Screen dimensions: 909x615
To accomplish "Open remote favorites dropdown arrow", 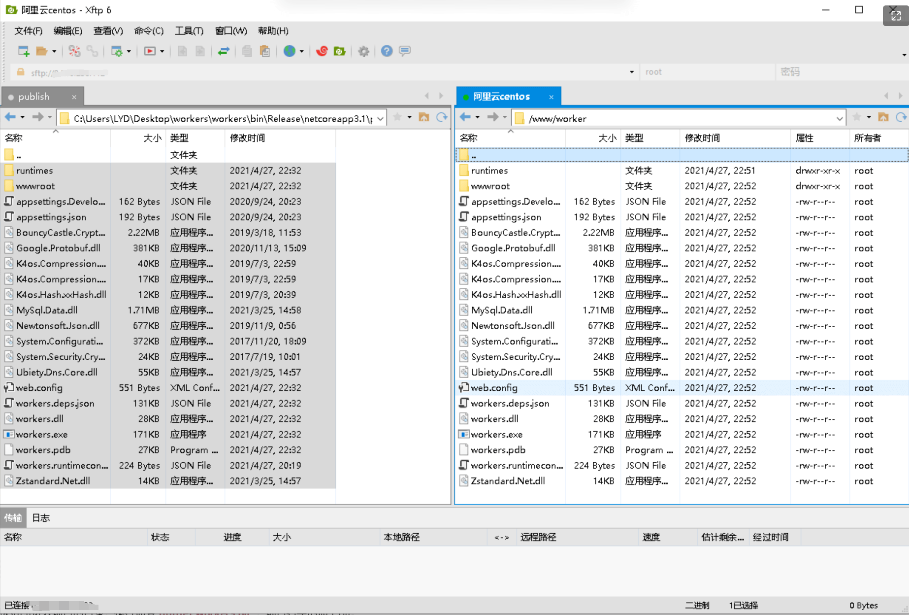I will click(x=869, y=117).
